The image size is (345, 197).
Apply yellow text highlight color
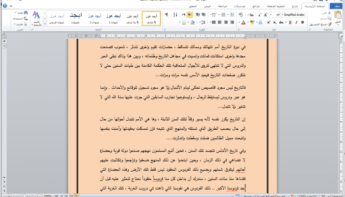(252, 22)
